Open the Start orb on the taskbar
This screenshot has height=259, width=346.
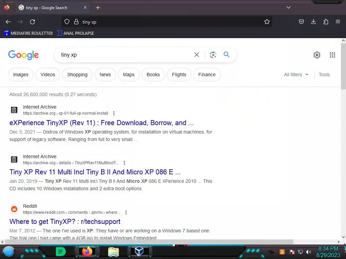click(x=9, y=252)
